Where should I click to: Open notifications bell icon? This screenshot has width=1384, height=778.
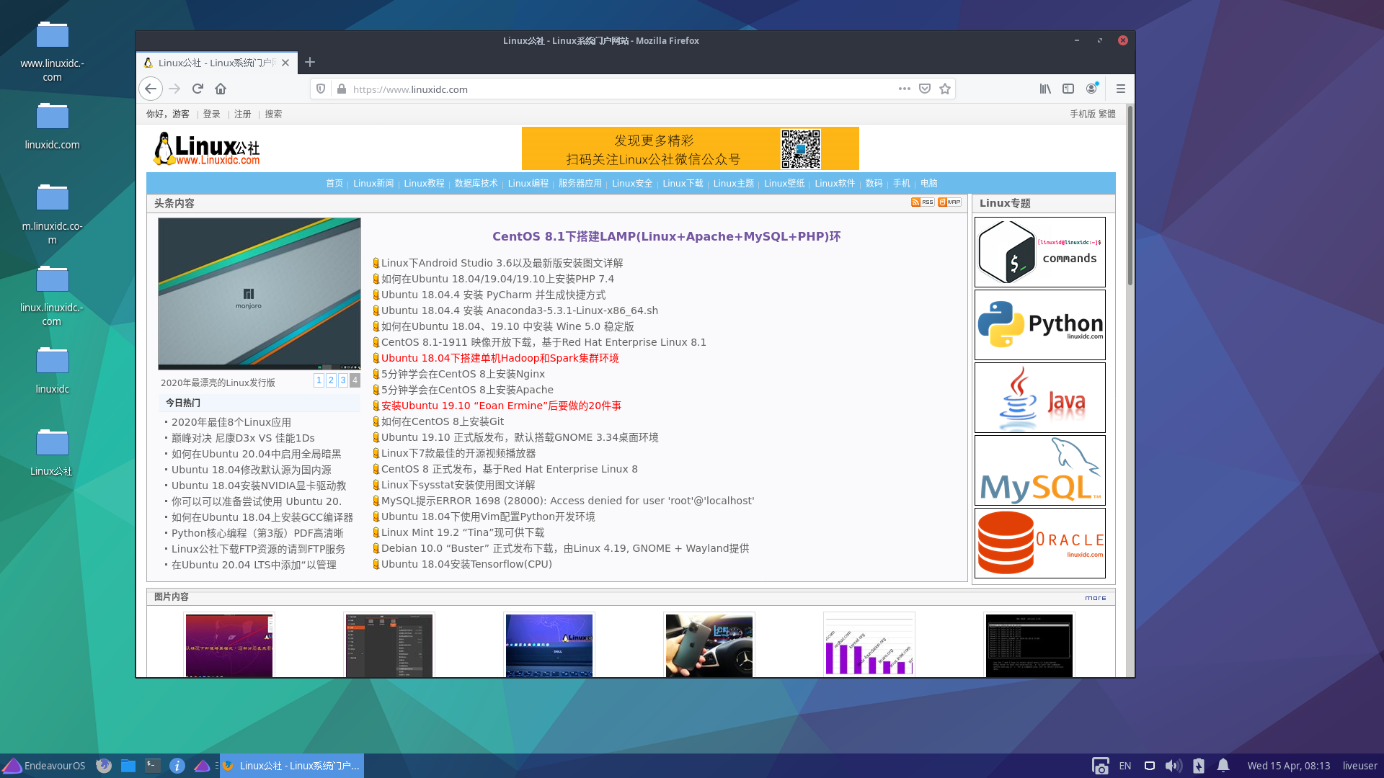(x=1223, y=766)
